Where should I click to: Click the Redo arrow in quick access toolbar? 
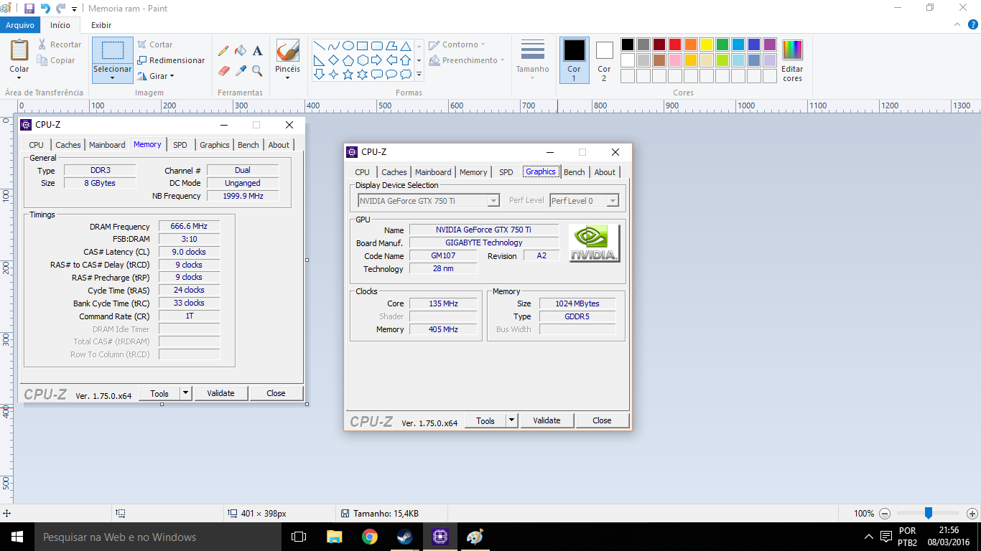[60, 8]
